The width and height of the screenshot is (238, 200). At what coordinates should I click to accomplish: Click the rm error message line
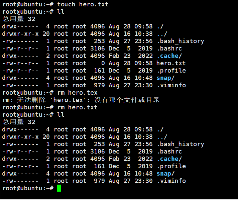81,100
